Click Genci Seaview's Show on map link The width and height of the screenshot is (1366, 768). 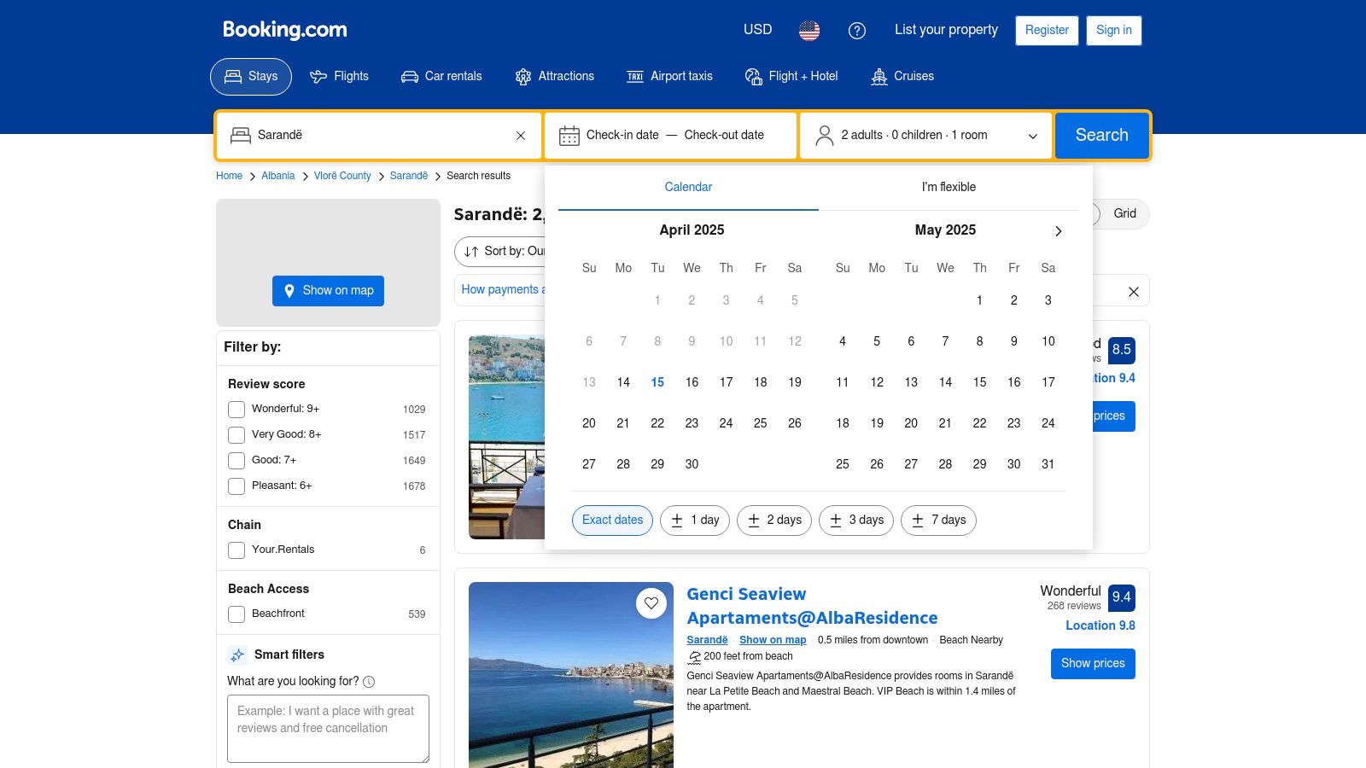click(773, 640)
